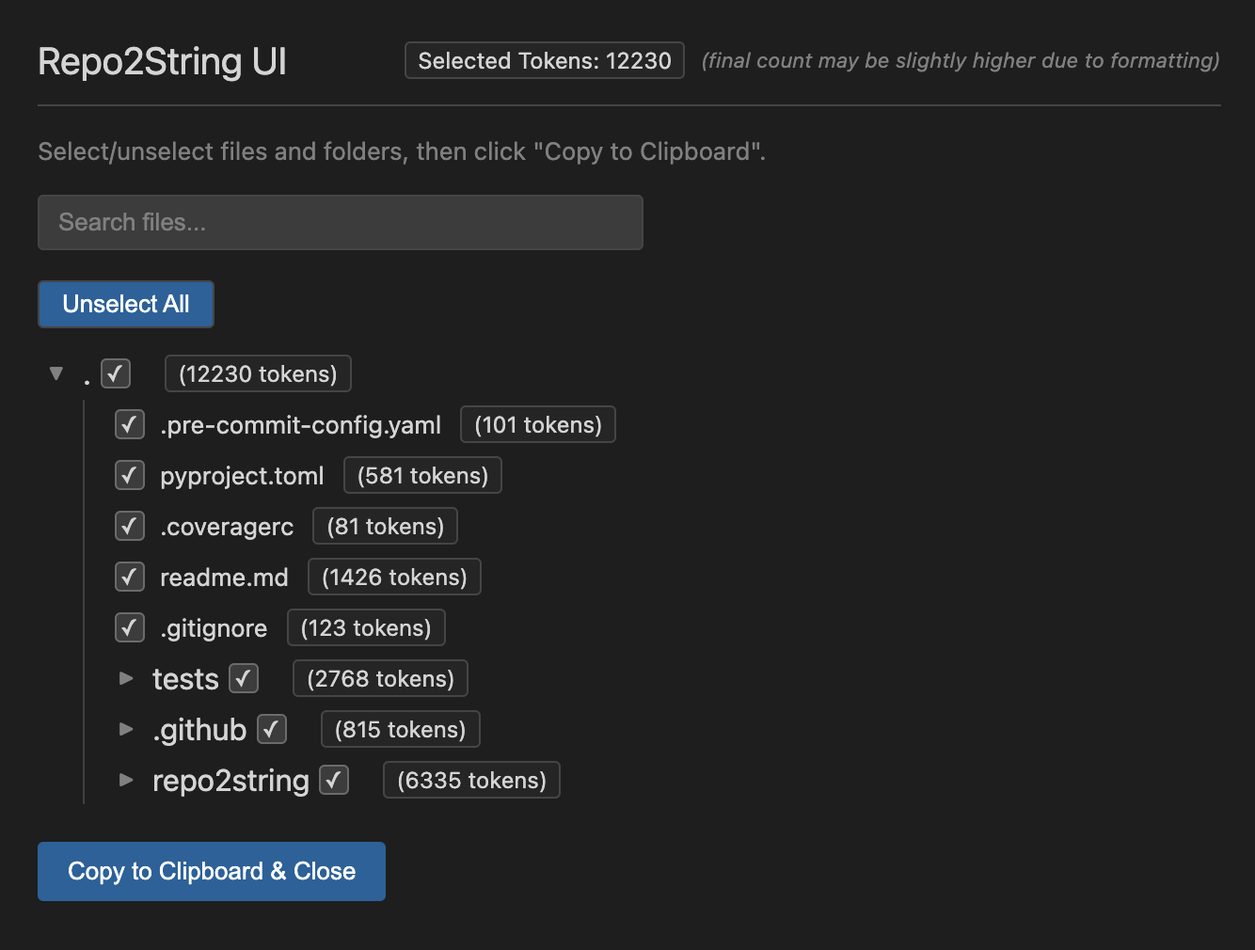Uncheck the tests folder checkbox
Screen dimensions: 1255x950
pos(244,678)
